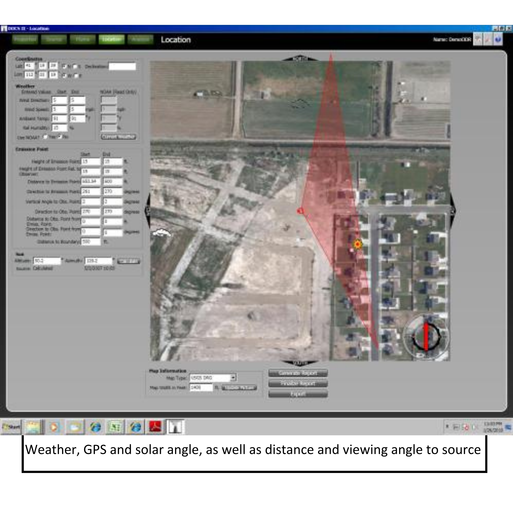Select the W longitude hemisphere option

coord(64,75)
